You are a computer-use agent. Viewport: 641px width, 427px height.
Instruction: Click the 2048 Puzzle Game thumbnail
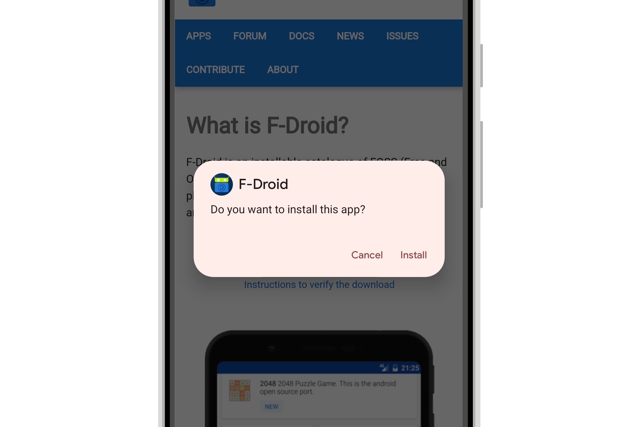(239, 390)
